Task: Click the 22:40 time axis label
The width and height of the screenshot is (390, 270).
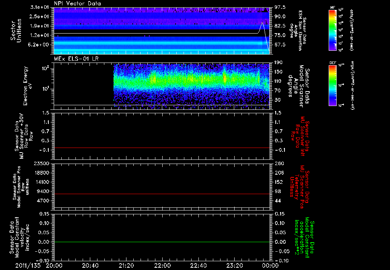Action: [x=198, y=265]
